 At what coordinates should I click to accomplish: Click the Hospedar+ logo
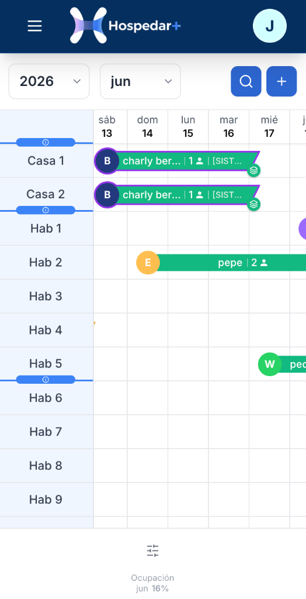pyautogui.click(x=125, y=26)
